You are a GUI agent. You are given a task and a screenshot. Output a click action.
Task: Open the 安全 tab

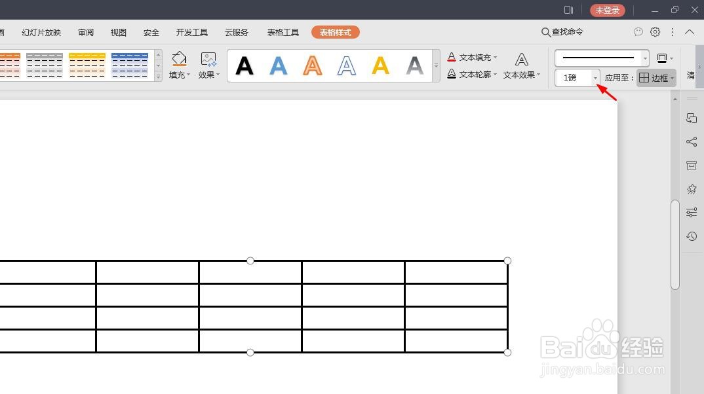[151, 32]
